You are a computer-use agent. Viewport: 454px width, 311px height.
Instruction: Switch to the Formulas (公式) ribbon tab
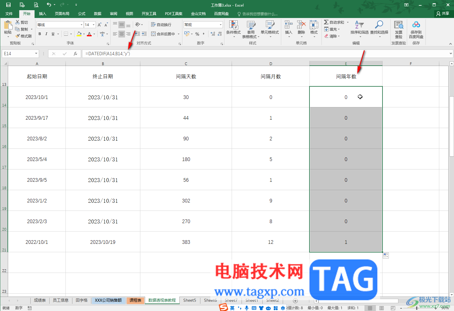(x=82, y=14)
